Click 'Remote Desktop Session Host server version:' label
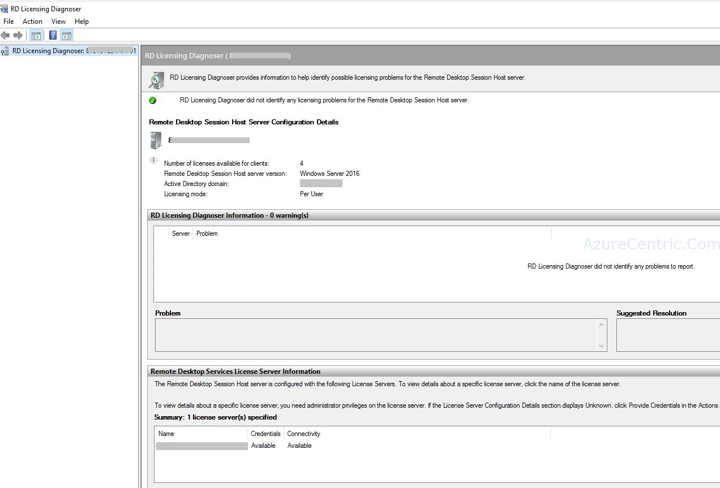The image size is (720, 488). coord(225,174)
